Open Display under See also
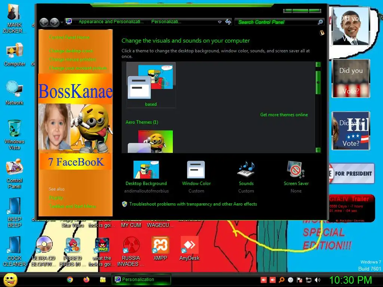This screenshot has height=287, width=383. (x=56, y=198)
